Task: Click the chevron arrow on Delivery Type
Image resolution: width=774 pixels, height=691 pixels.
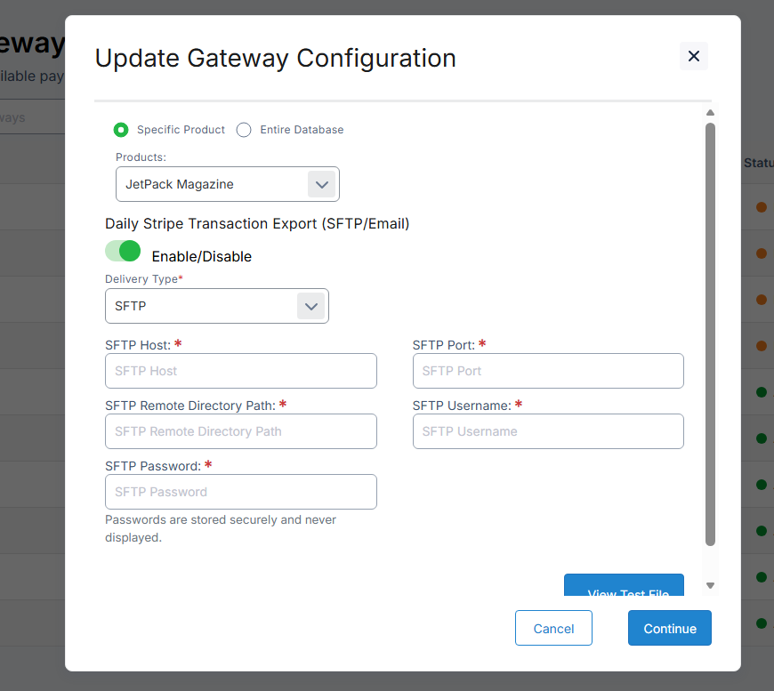Action: 310,306
